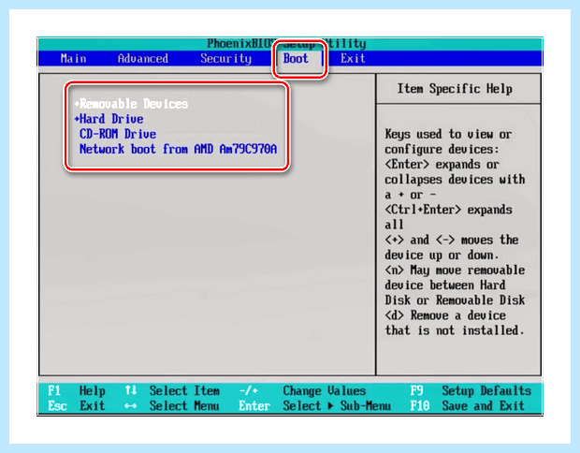Click the PhoenixBIOS Setup Utility title
This screenshot has height=453, width=580.
286,44
